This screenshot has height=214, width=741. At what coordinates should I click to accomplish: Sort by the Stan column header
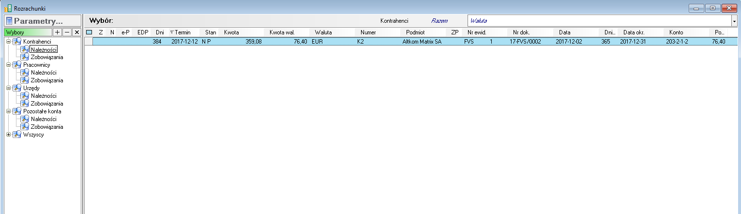click(x=211, y=32)
